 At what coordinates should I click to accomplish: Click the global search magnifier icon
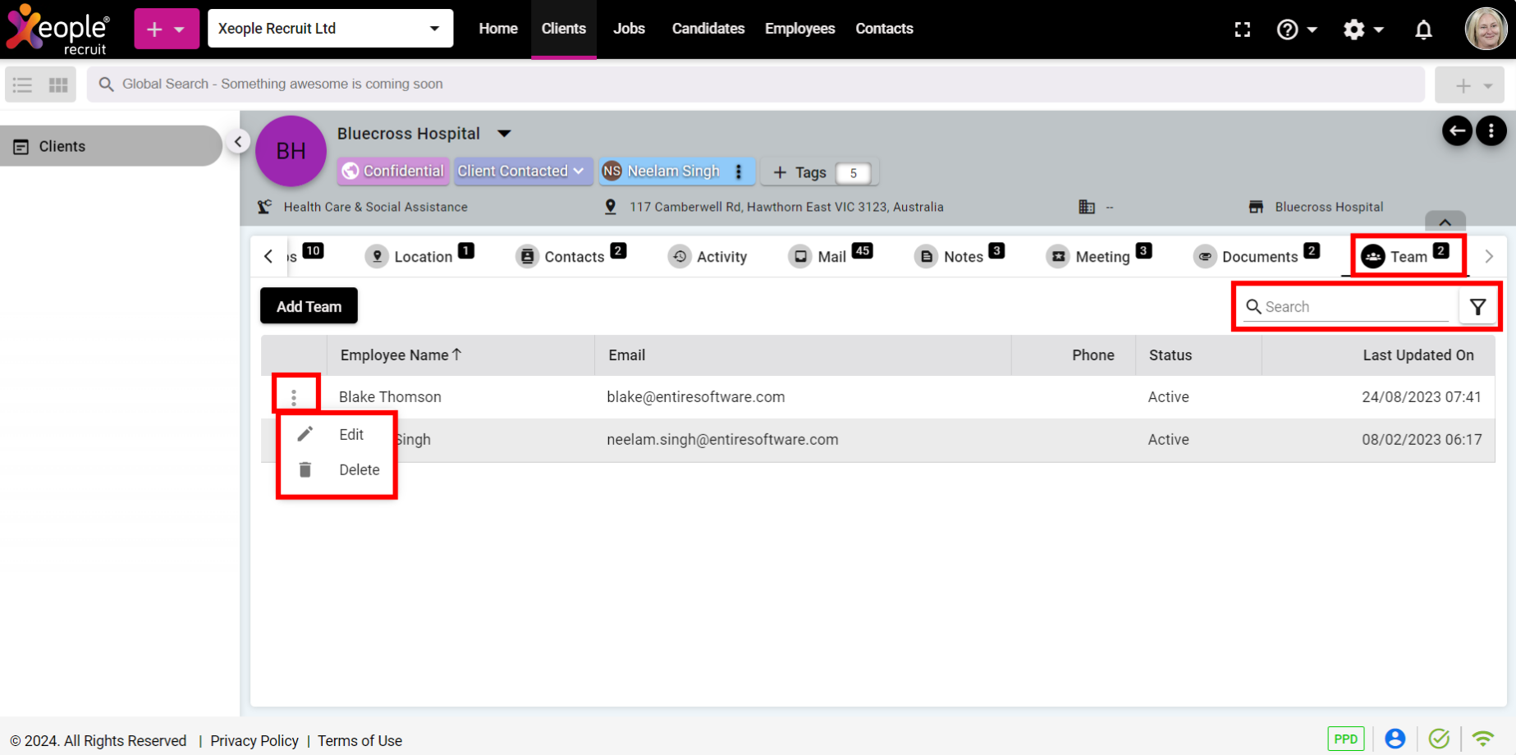coord(106,85)
